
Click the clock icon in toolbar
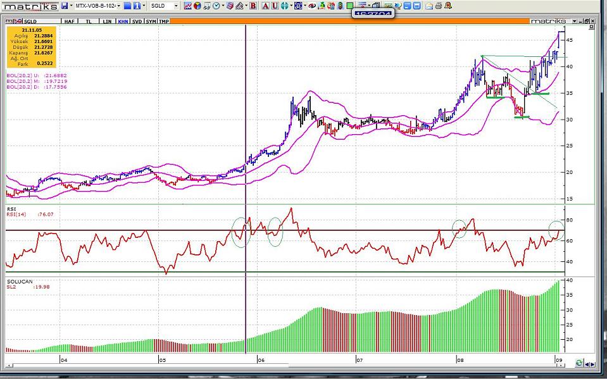[216, 6]
